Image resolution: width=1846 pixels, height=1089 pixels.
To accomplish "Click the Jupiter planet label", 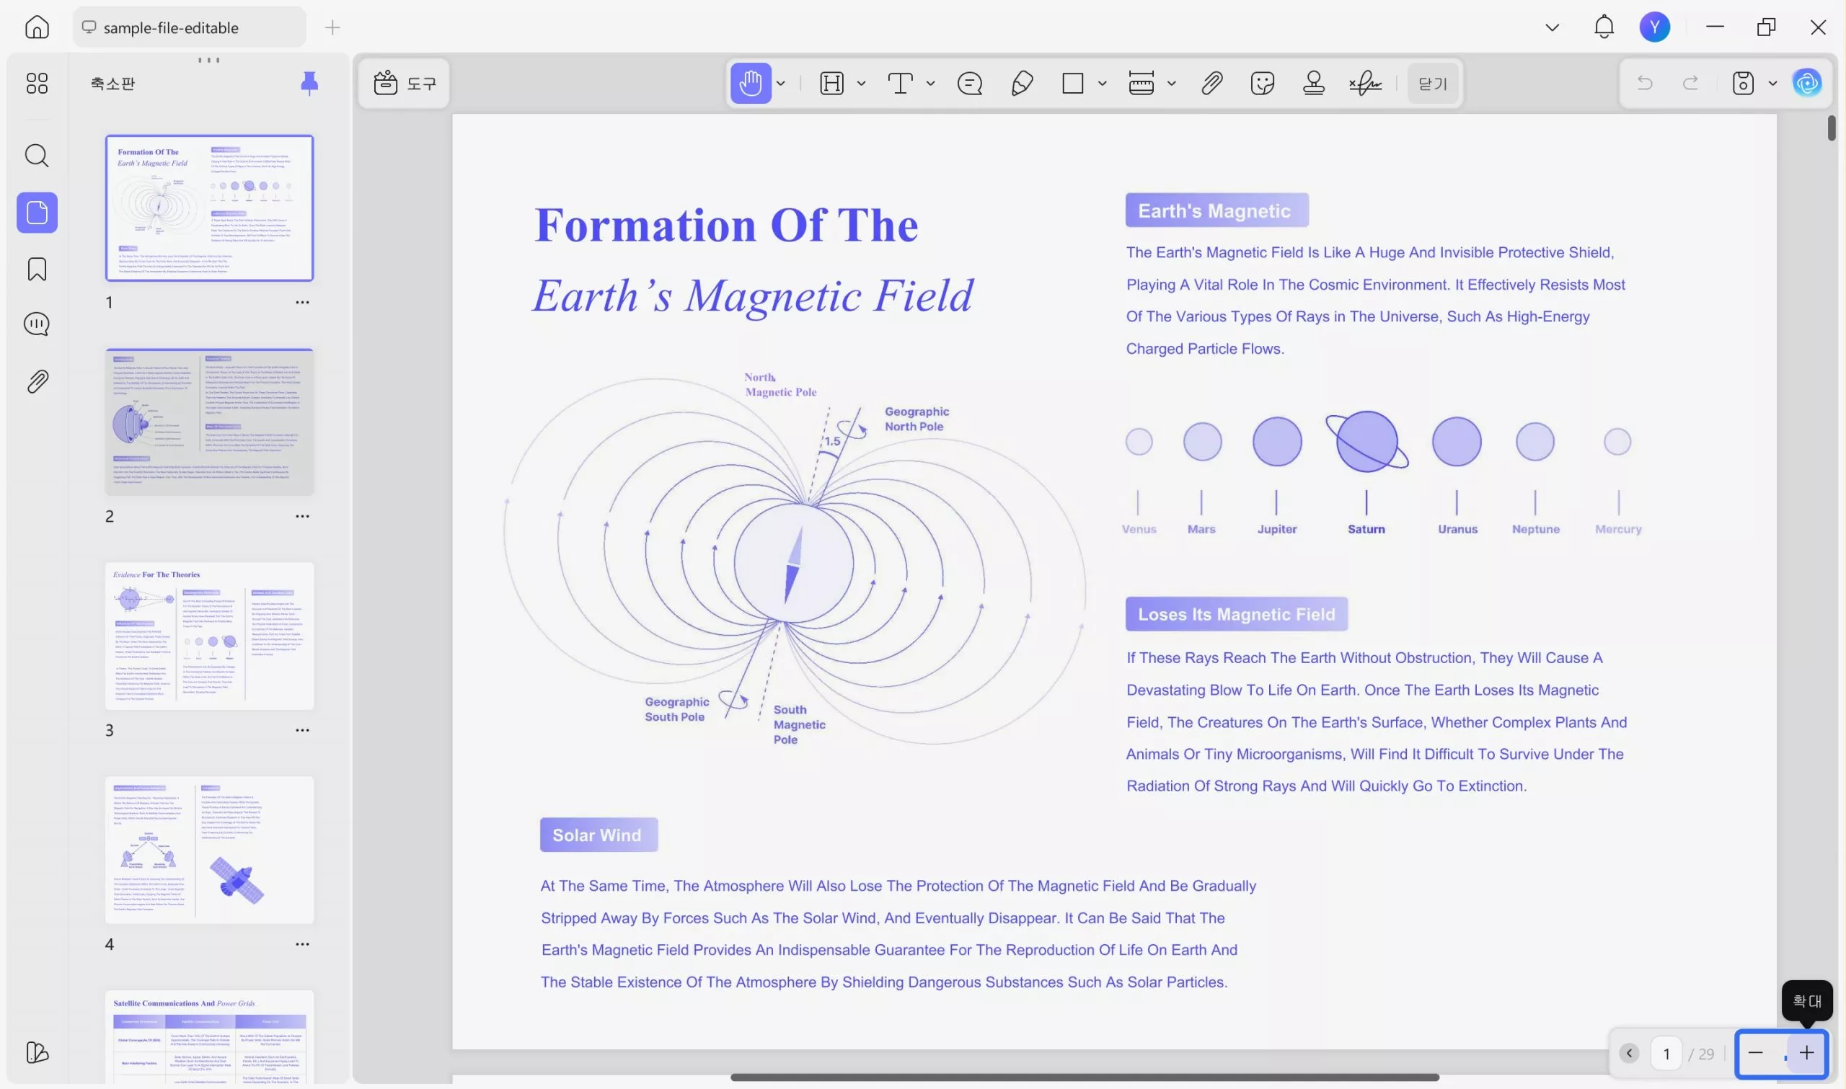I will [1276, 529].
